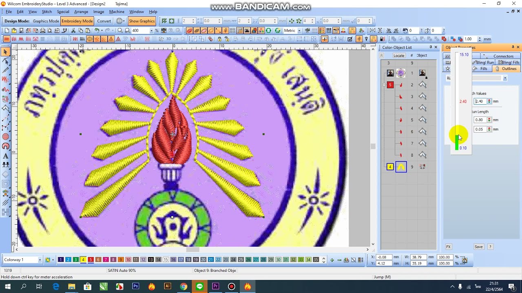Click the Convert button

pos(104,21)
